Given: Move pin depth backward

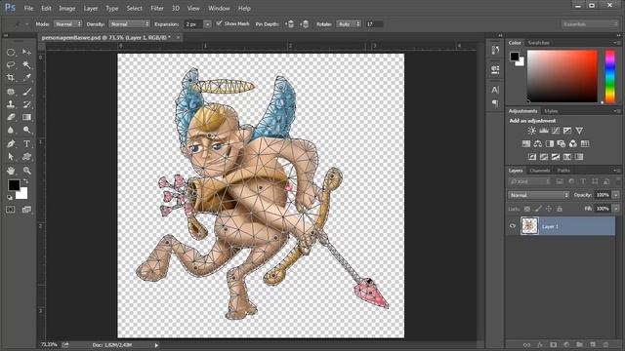Looking at the screenshot, I should click(x=305, y=24).
